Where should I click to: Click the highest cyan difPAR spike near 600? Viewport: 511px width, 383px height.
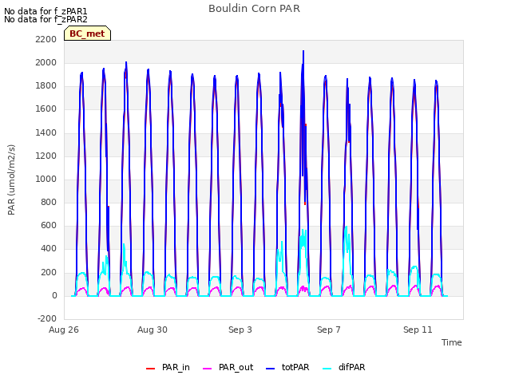coord(346,227)
